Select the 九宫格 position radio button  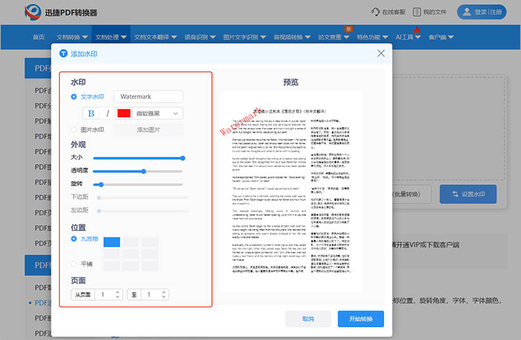(x=74, y=239)
